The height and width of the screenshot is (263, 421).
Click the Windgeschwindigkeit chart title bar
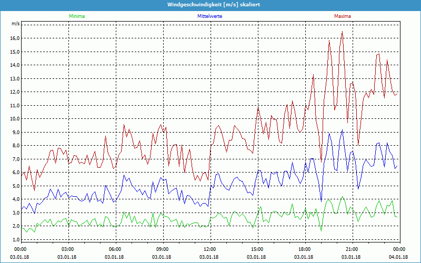210,4
